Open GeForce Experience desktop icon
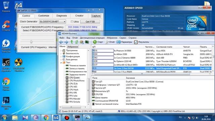 (6, 65)
